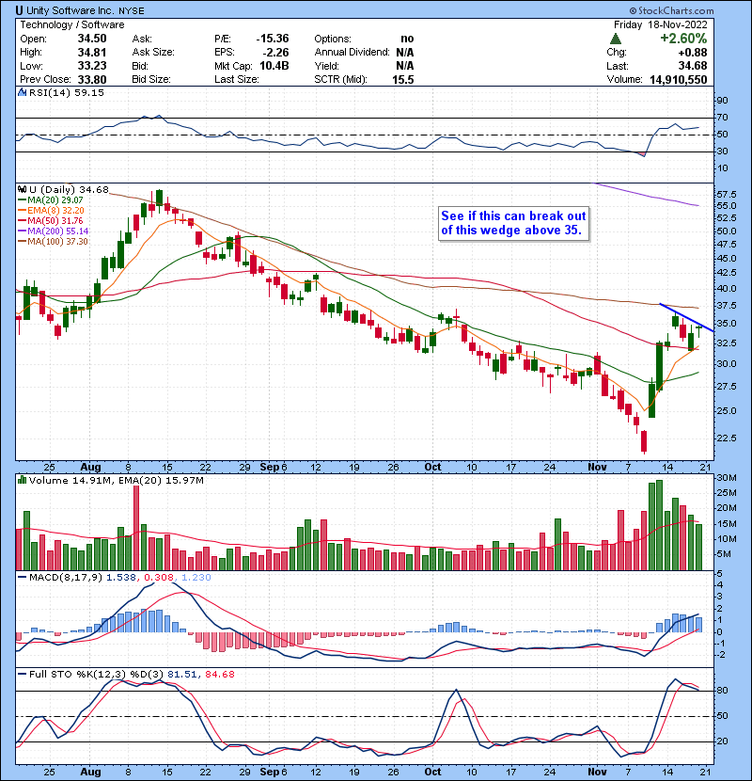Click the 57.5 price axis label
Screen dimensions: 752x781
(x=727, y=194)
